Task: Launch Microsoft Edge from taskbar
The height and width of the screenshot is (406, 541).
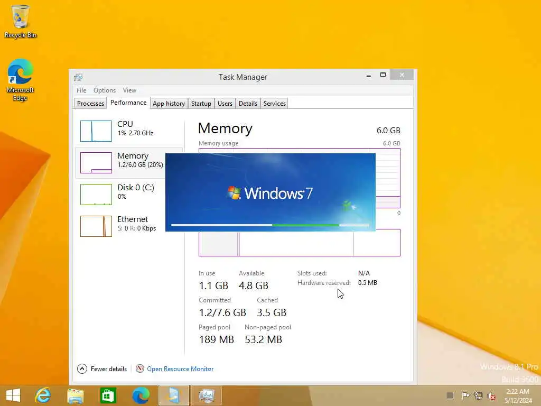Action: click(141, 395)
